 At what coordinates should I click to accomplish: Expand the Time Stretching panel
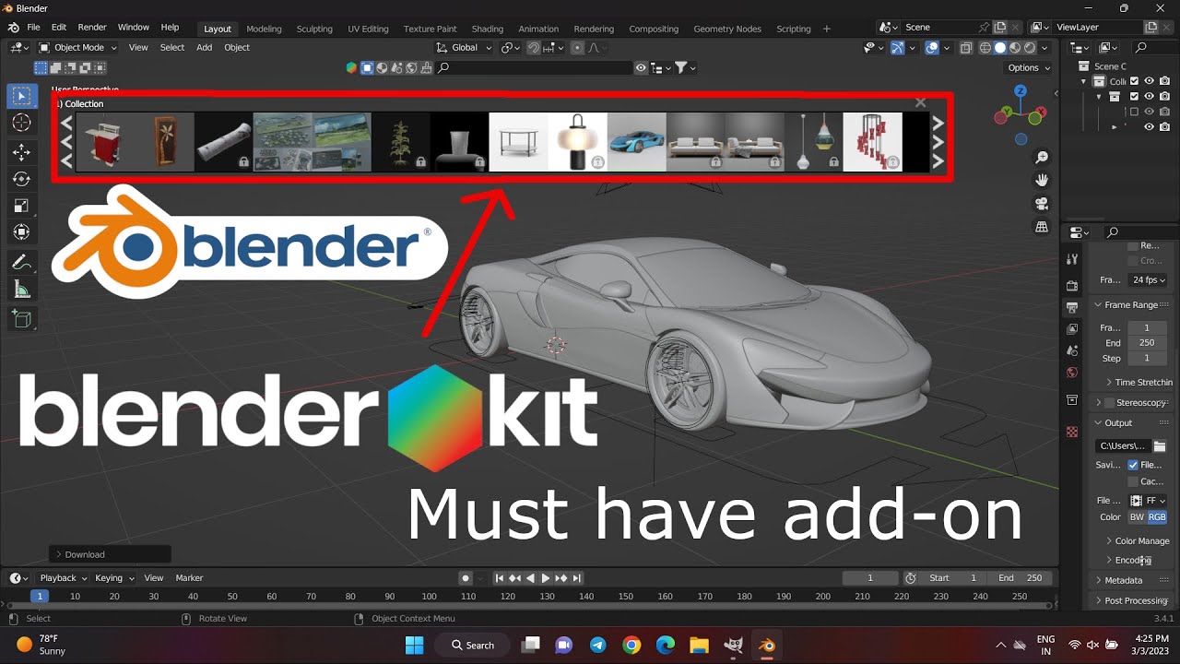(x=1139, y=382)
